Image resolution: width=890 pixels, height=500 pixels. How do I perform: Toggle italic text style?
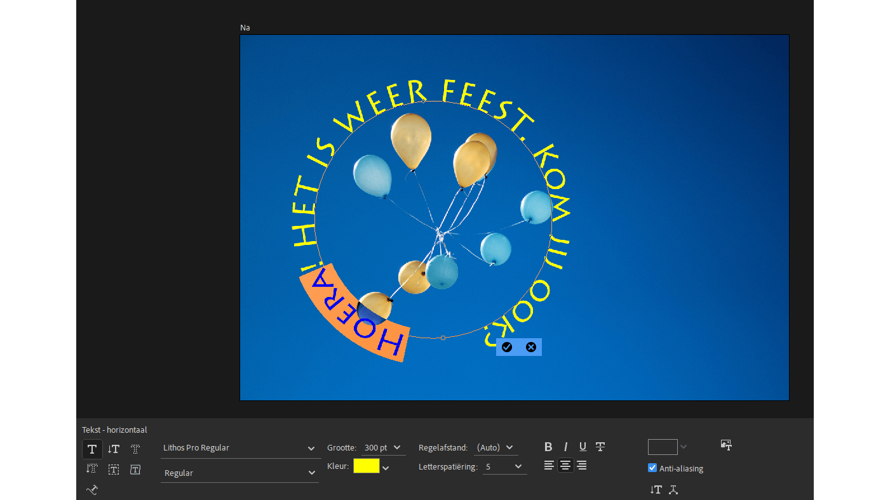565,447
